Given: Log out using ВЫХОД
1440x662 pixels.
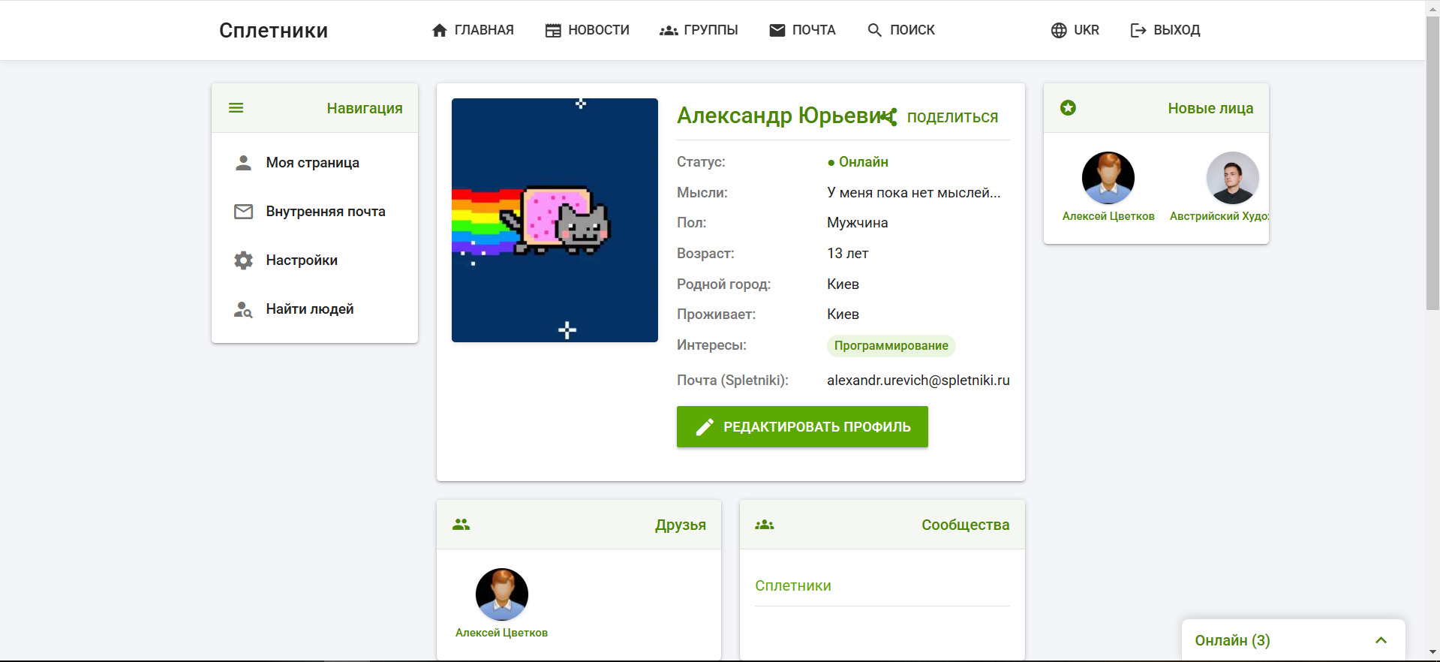Looking at the screenshot, I should point(1165,30).
